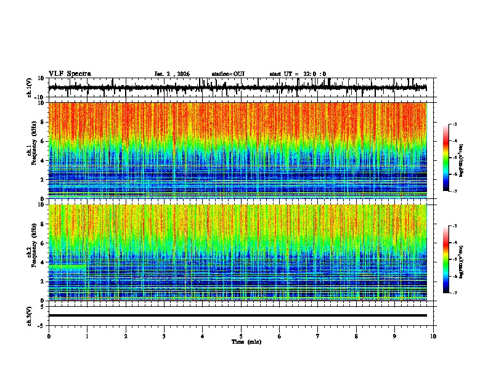
Task: Click the ch.3 flat black trace line
Action: pyautogui.click(x=238, y=315)
